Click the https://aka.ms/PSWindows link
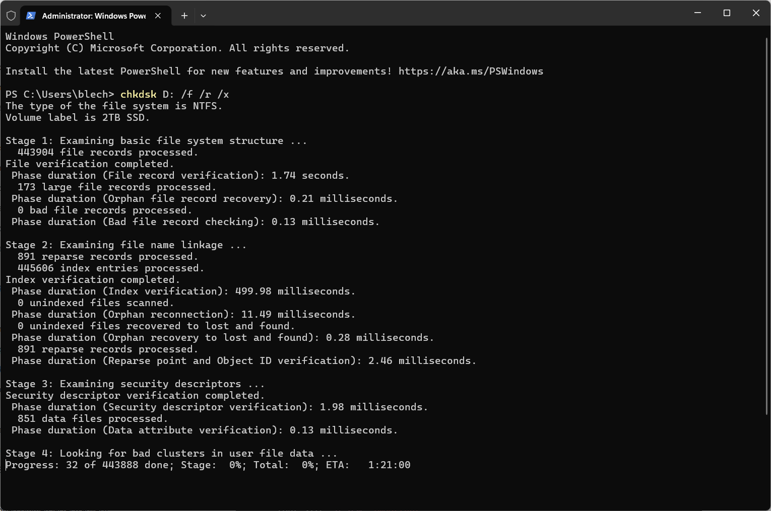 click(471, 71)
